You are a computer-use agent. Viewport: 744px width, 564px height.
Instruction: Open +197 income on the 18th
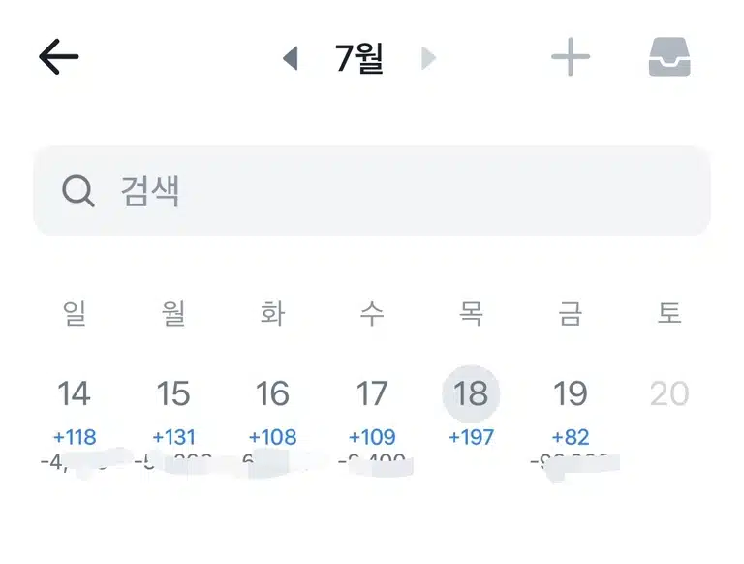(471, 437)
